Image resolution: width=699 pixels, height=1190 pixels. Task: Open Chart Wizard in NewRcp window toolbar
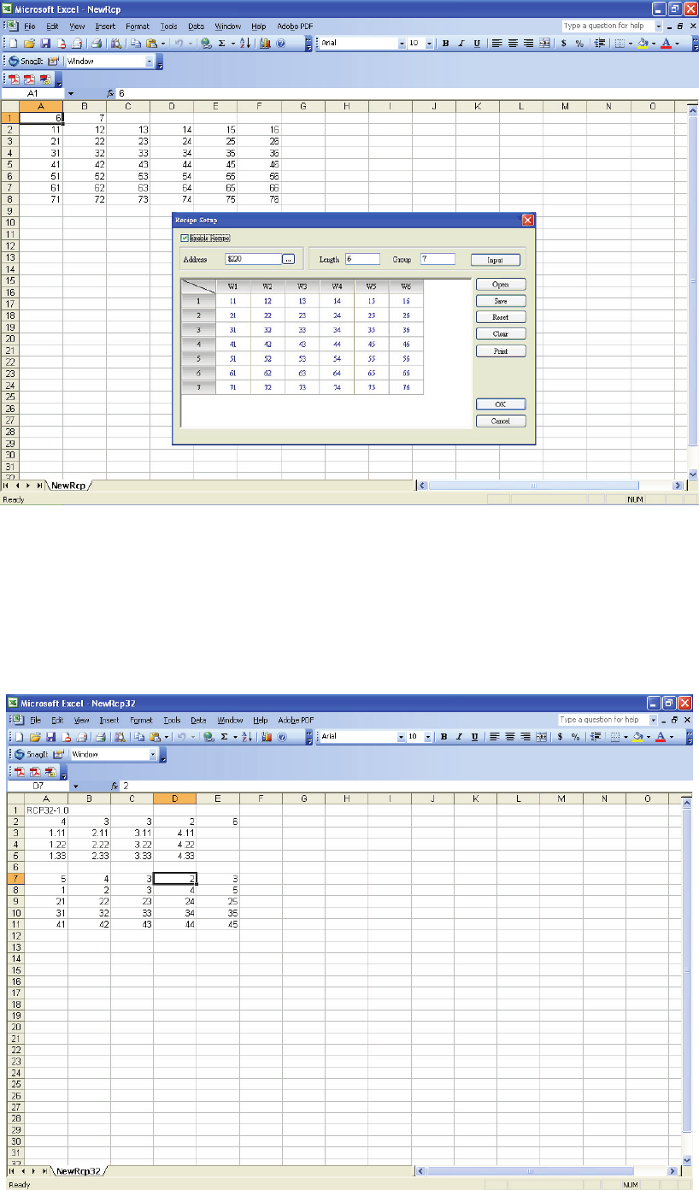click(x=265, y=43)
